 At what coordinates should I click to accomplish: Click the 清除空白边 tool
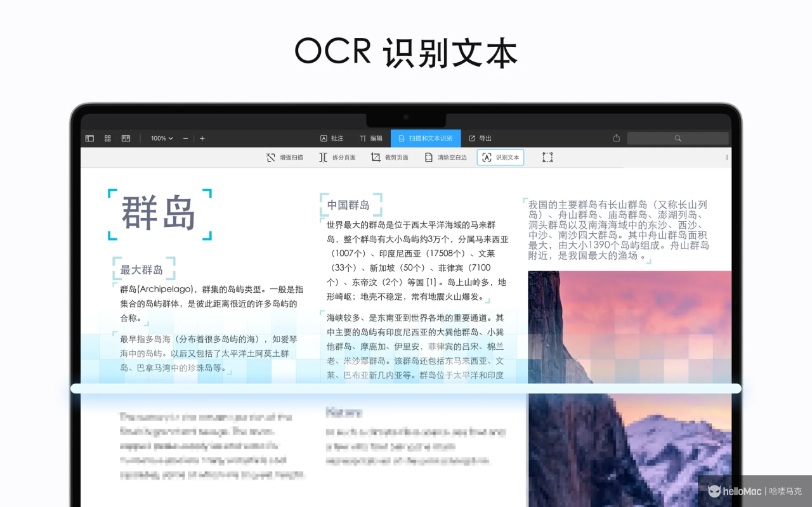click(445, 157)
